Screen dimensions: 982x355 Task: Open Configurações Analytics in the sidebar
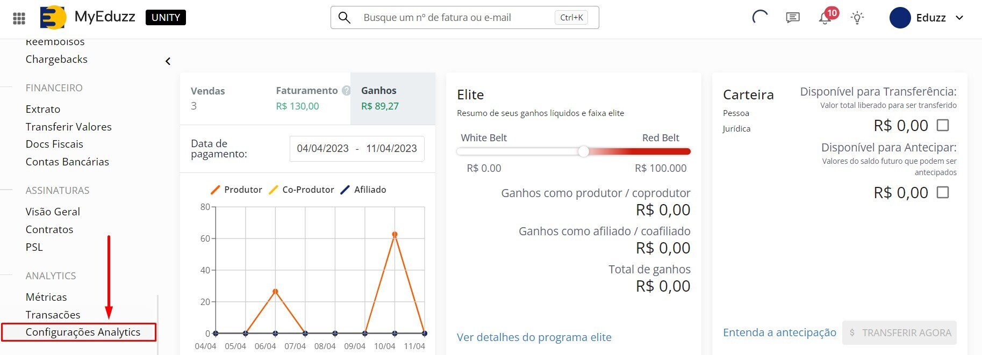(83, 332)
